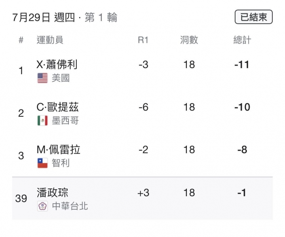Click the 洞數 column header
Image resolution: width=285 pixels, height=237 pixels.
pyautogui.click(x=189, y=40)
